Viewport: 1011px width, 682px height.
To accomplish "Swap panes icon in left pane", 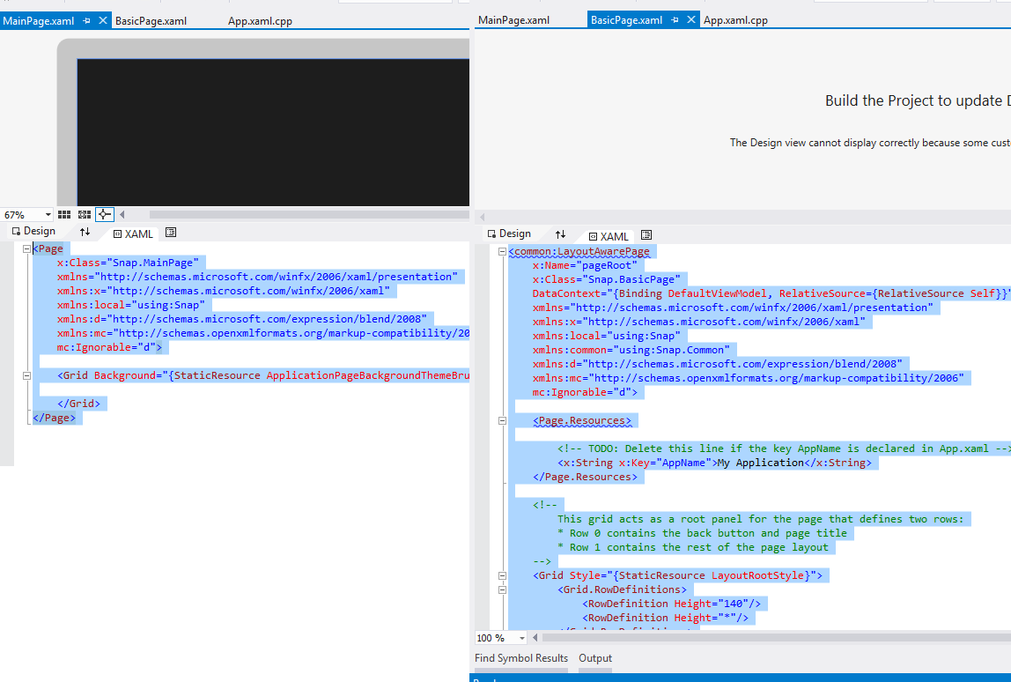I will 85,232.
